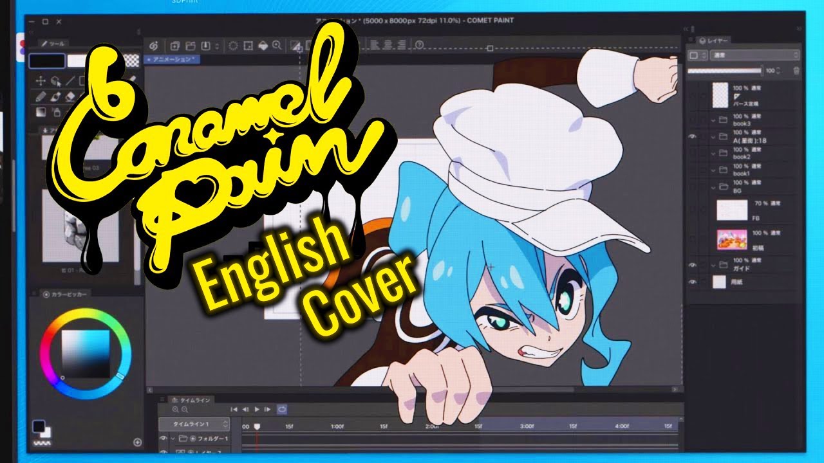
Task: Click the fill bucket icon in top toolbar
Action: [x=263, y=46]
